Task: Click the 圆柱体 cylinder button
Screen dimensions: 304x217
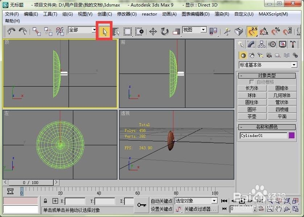Action: tap(252, 103)
